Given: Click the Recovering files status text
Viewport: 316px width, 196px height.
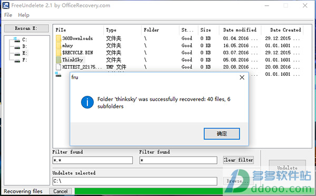Looking at the screenshot, I should click(23, 191).
